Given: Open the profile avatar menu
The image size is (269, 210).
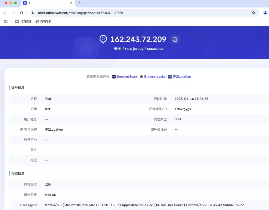Looking at the screenshot, I should tap(265, 13).
